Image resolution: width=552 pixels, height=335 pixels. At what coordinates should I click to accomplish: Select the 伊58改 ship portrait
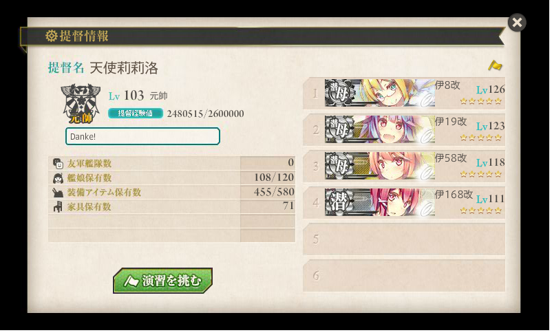point(379,166)
